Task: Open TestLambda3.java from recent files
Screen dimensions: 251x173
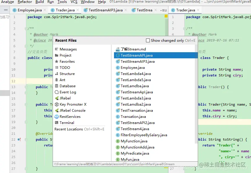Action: pyautogui.click(x=155, y=98)
